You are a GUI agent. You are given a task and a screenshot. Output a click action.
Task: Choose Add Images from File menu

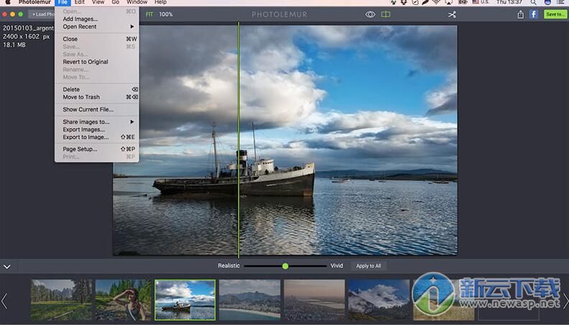point(96,19)
